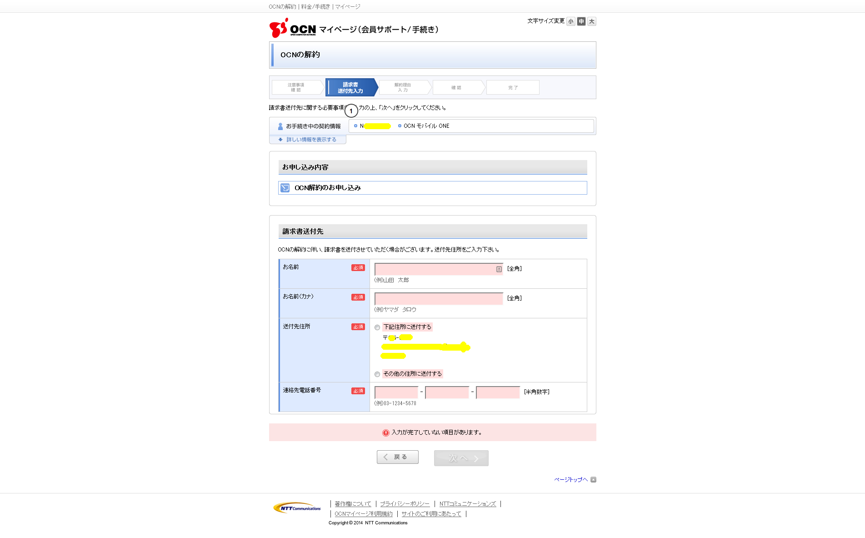Click the 送付先住所 必須 badge

click(358, 327)
